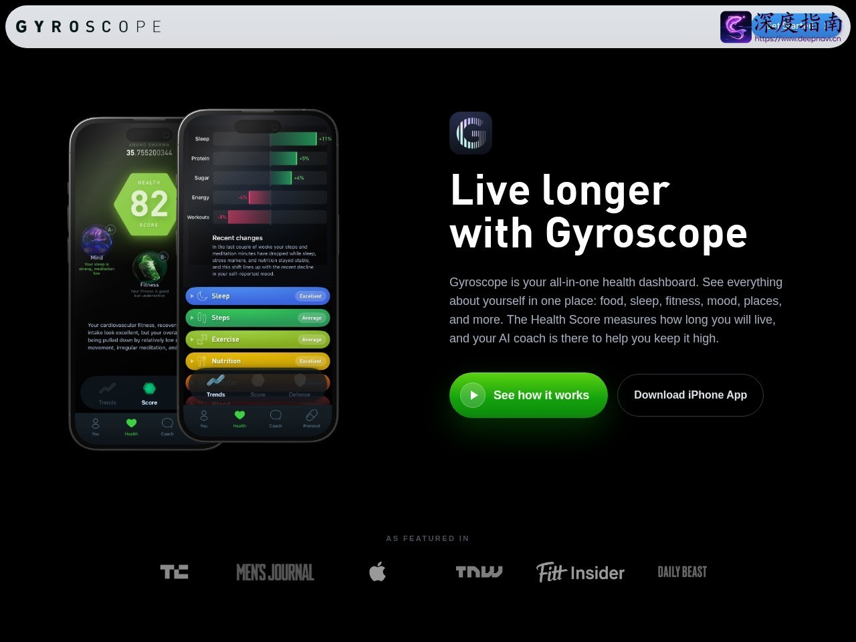
Task: Open the Coach tab on back phone
Action: (167, 427)
